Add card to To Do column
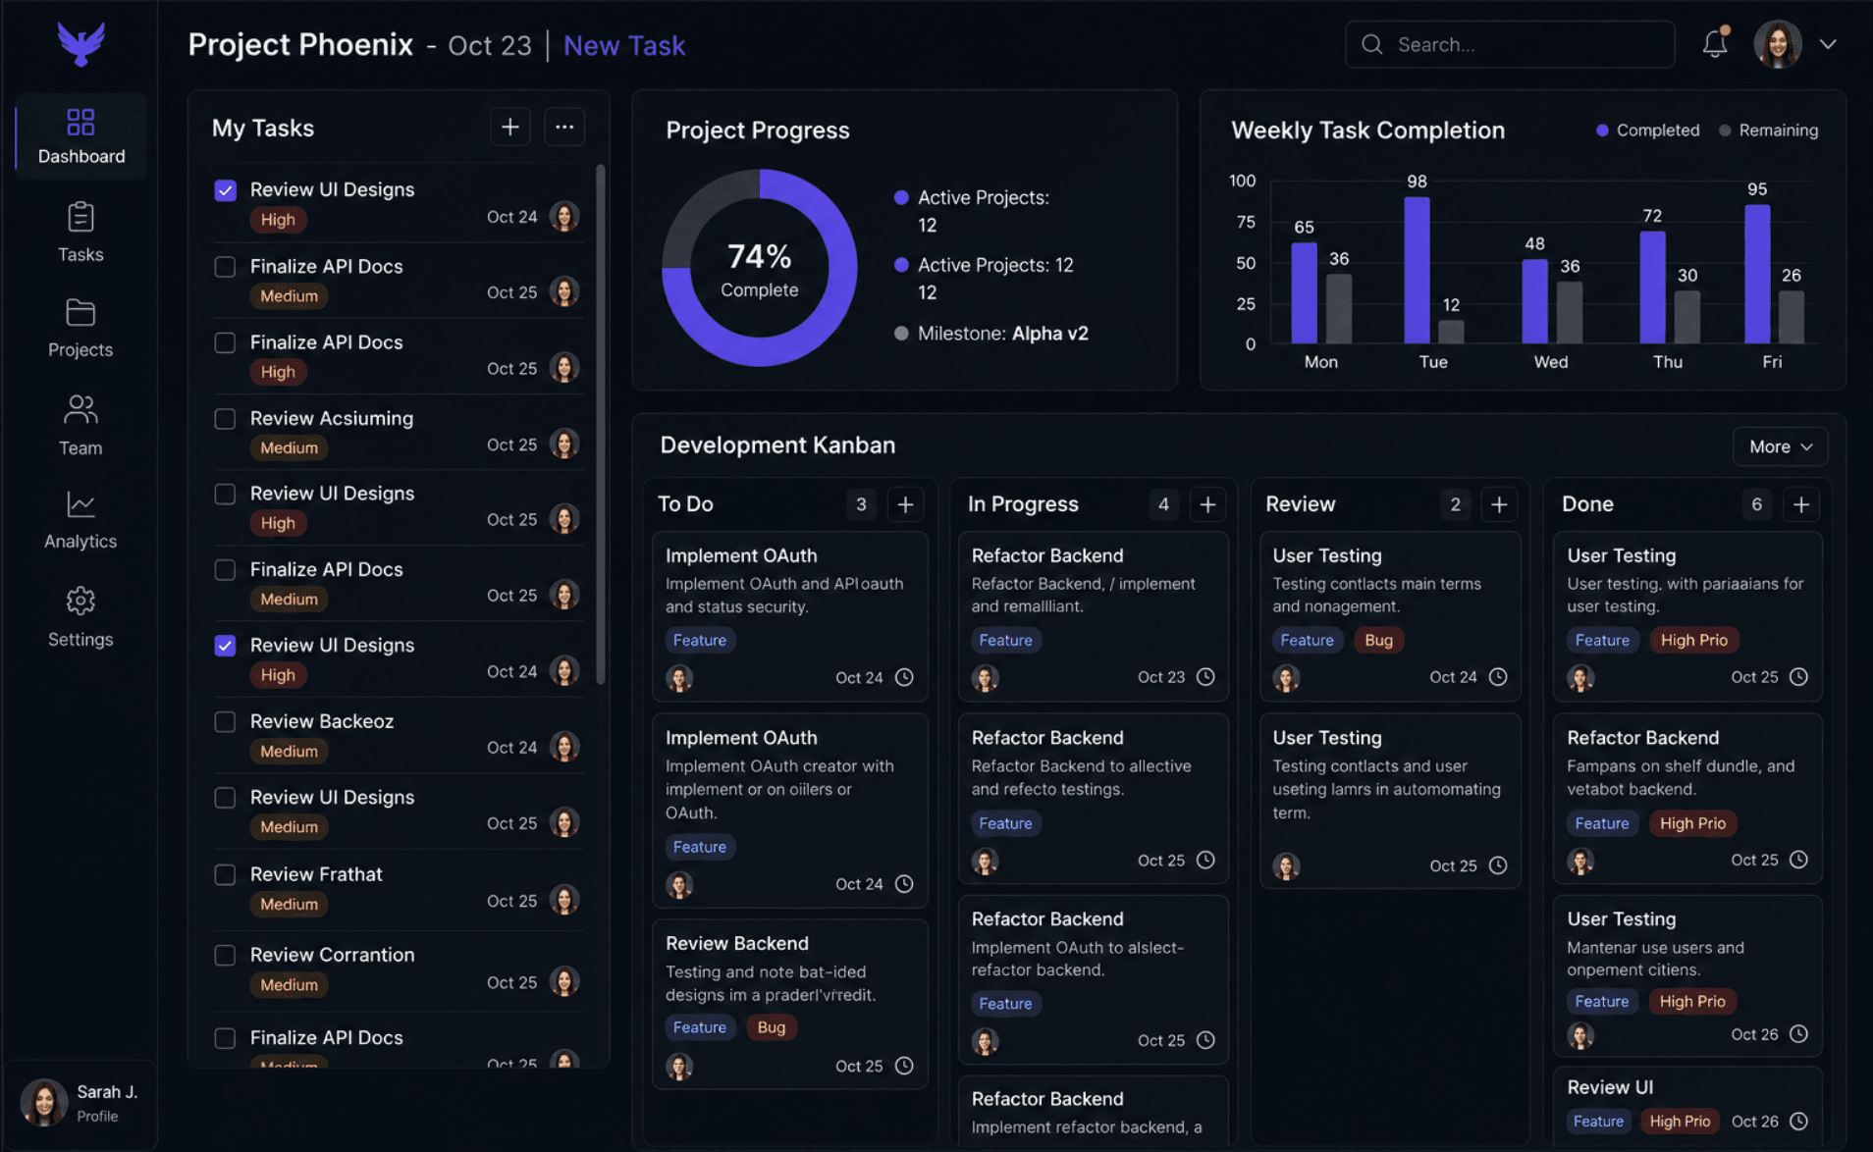Viewport: 1873px width, 1152px height. coord(905,504)
